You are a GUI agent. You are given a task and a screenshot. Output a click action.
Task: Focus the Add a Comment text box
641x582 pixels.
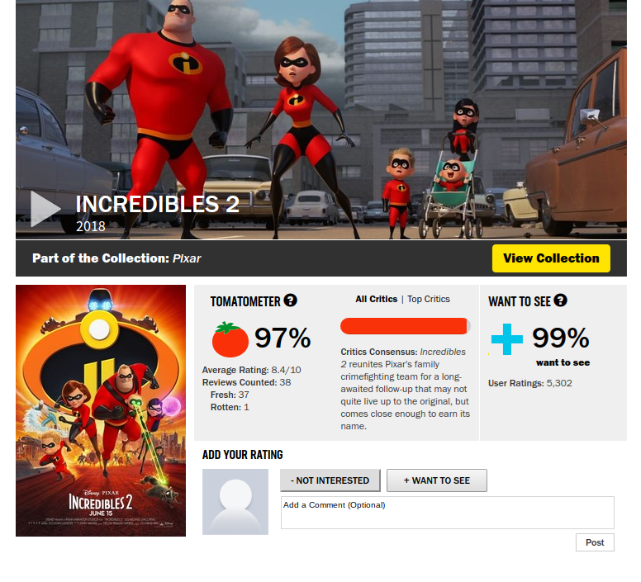(x=447, y=513)
